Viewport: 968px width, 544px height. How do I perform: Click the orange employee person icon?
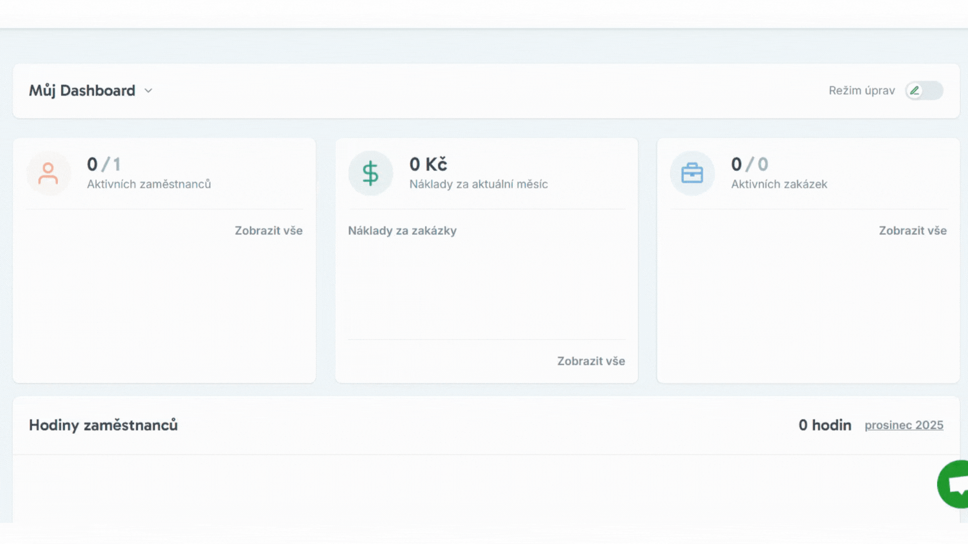[48, 173]
